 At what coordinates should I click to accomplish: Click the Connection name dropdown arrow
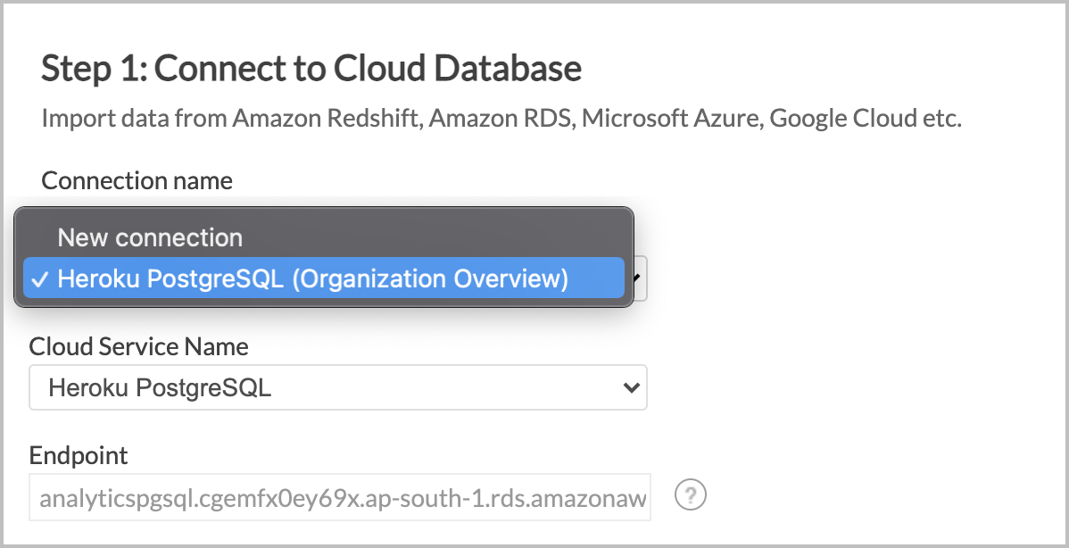640,278
